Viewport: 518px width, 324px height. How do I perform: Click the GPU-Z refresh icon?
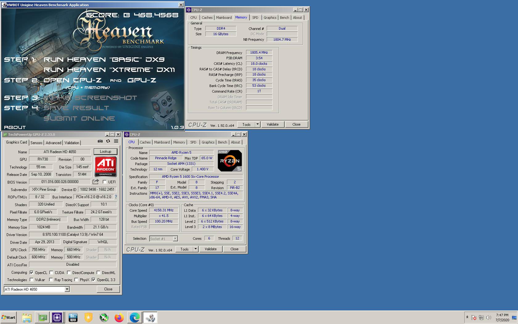108,141
